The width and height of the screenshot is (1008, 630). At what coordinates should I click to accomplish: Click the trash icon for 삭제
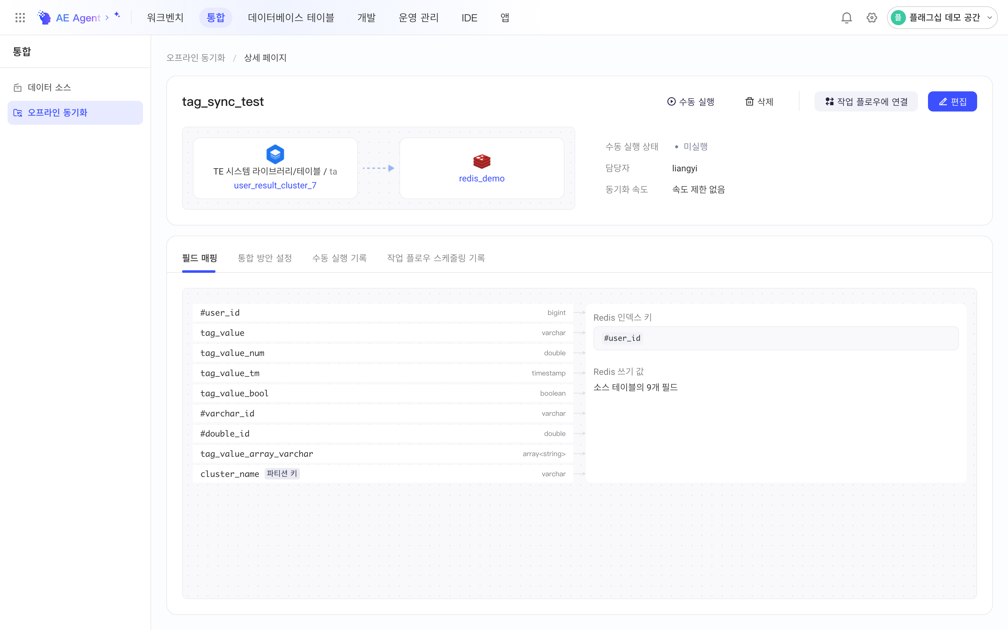pos(749,101)
